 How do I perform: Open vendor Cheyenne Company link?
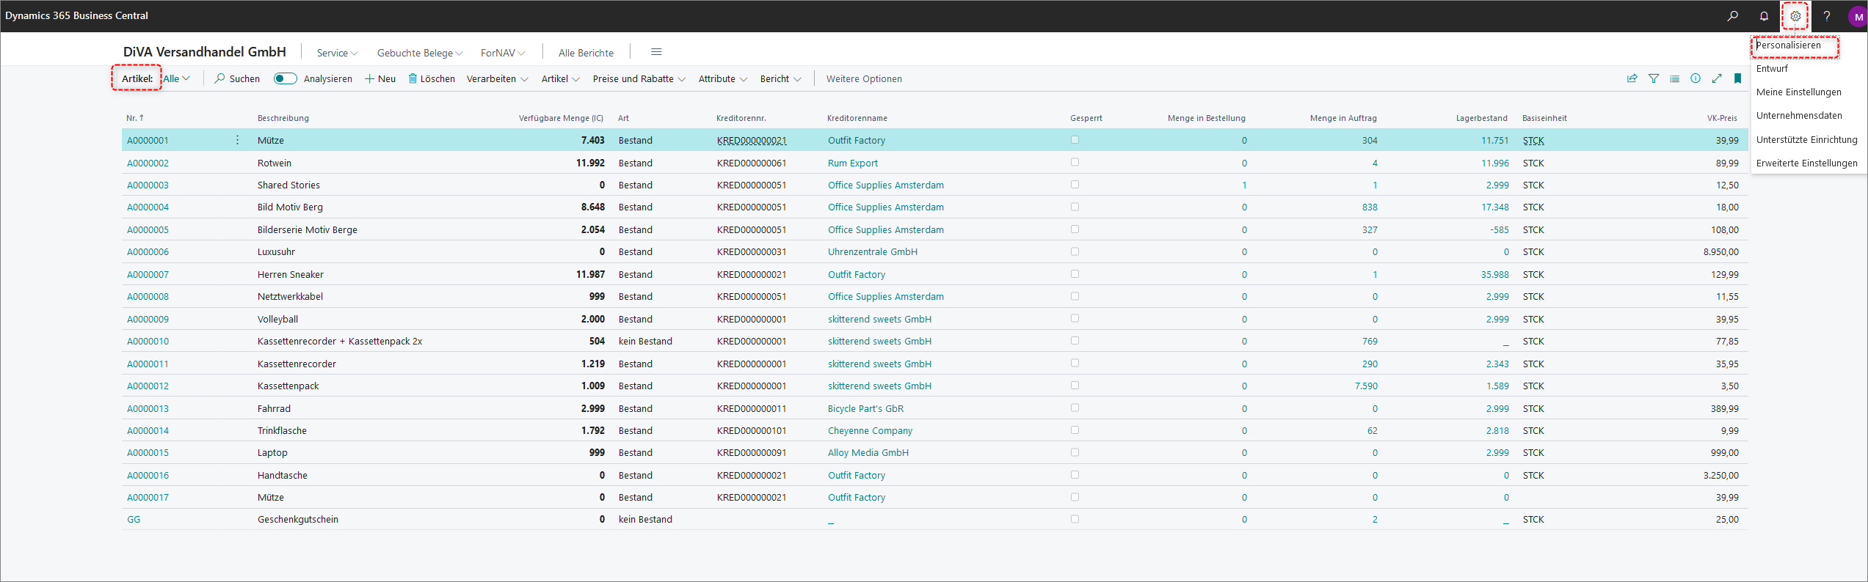coord(870,430)
